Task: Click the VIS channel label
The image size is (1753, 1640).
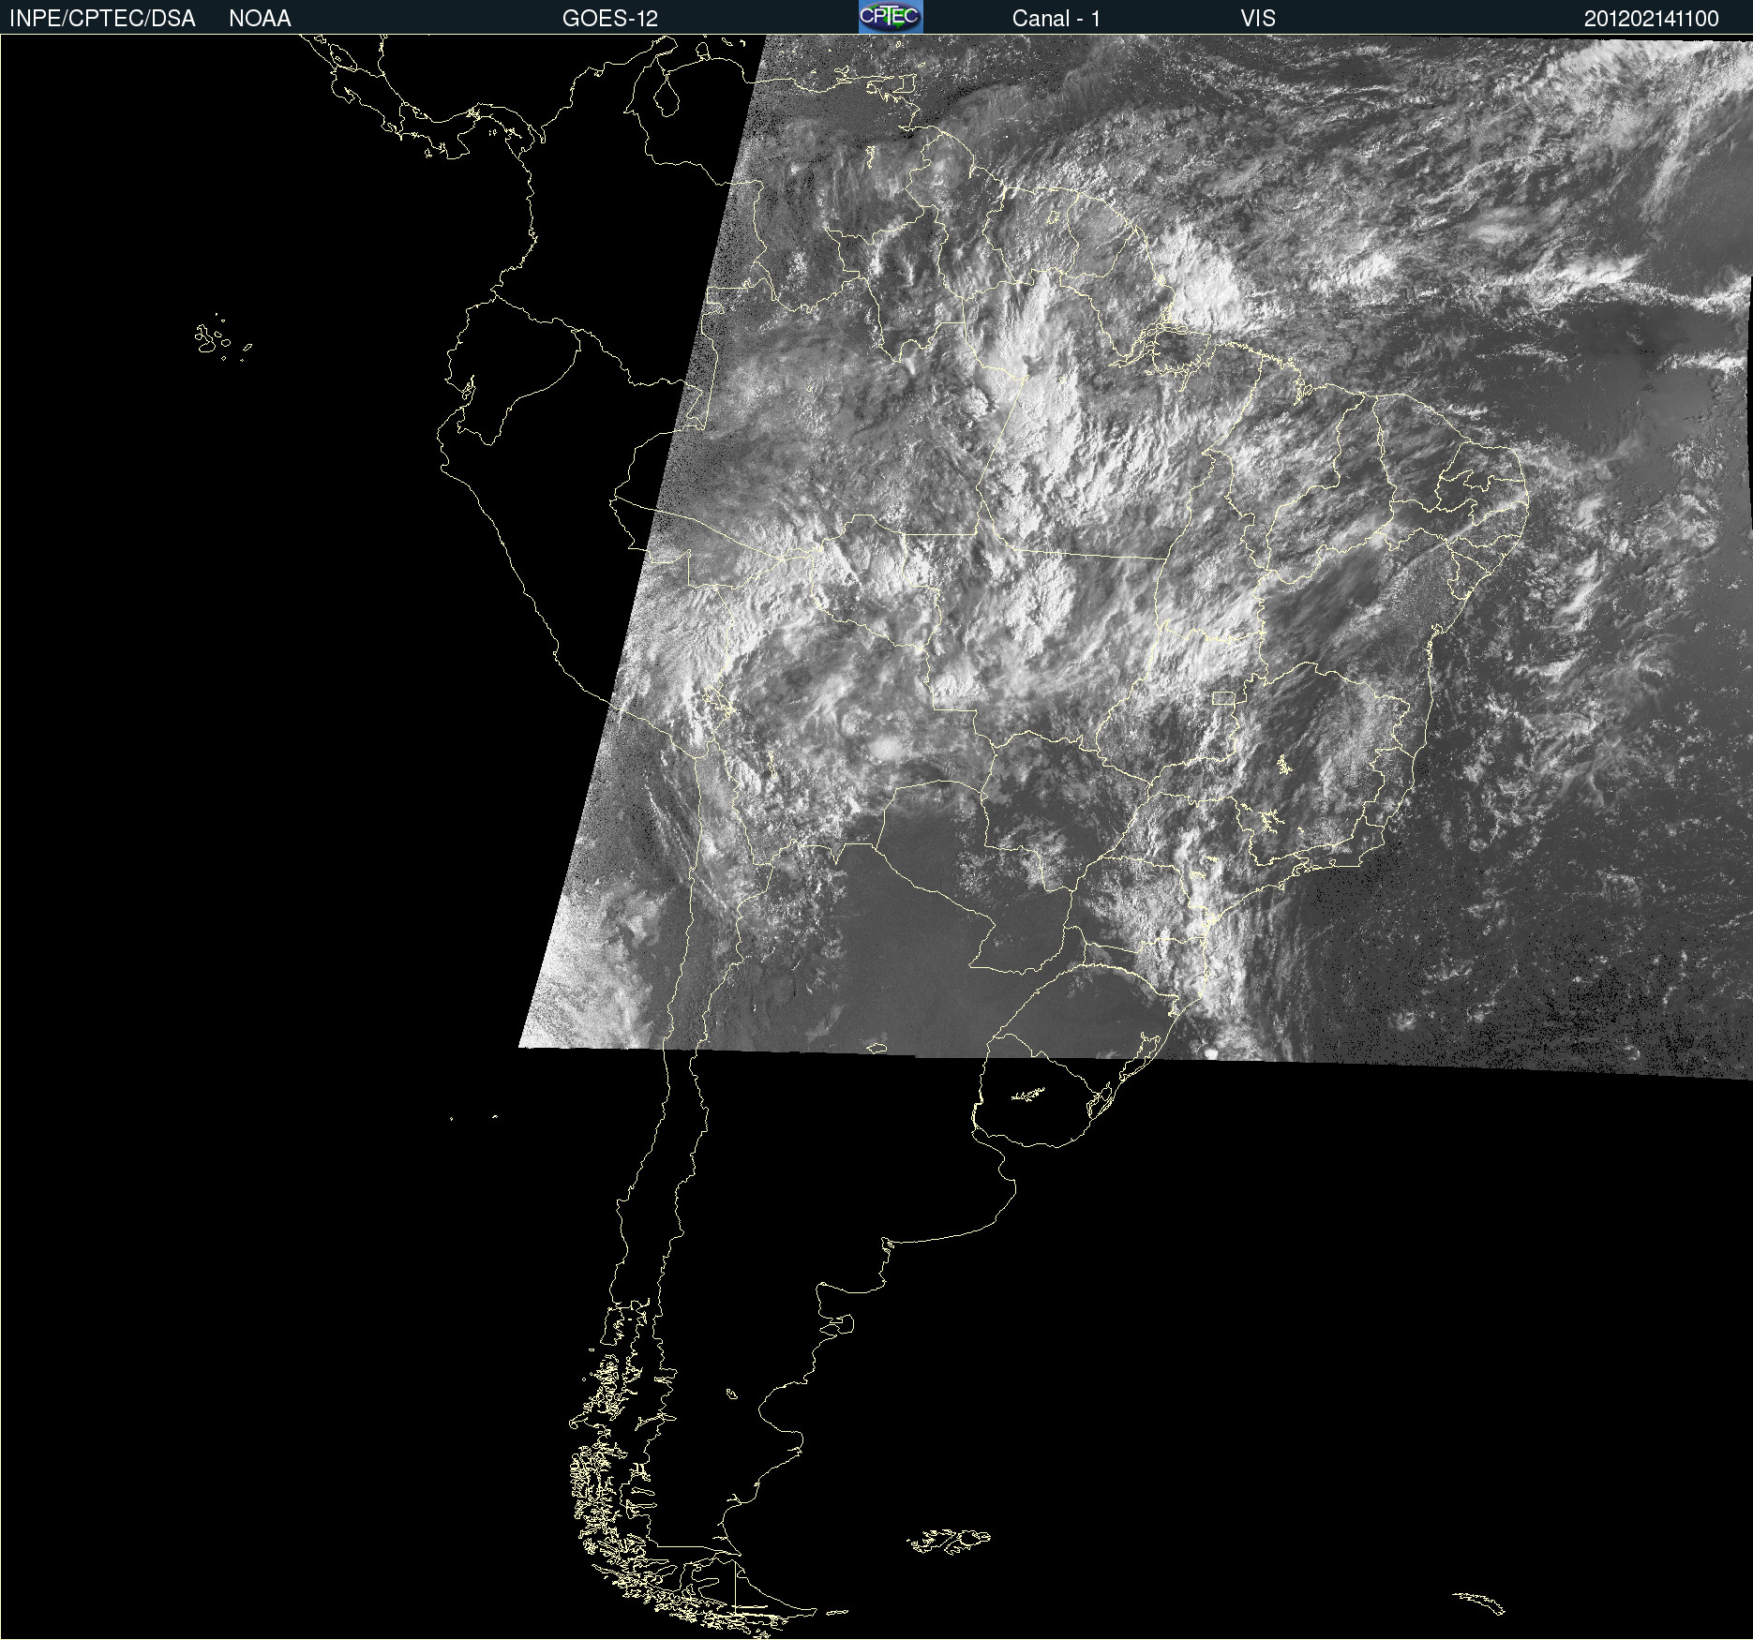Action: click(x=1258, y=19)
